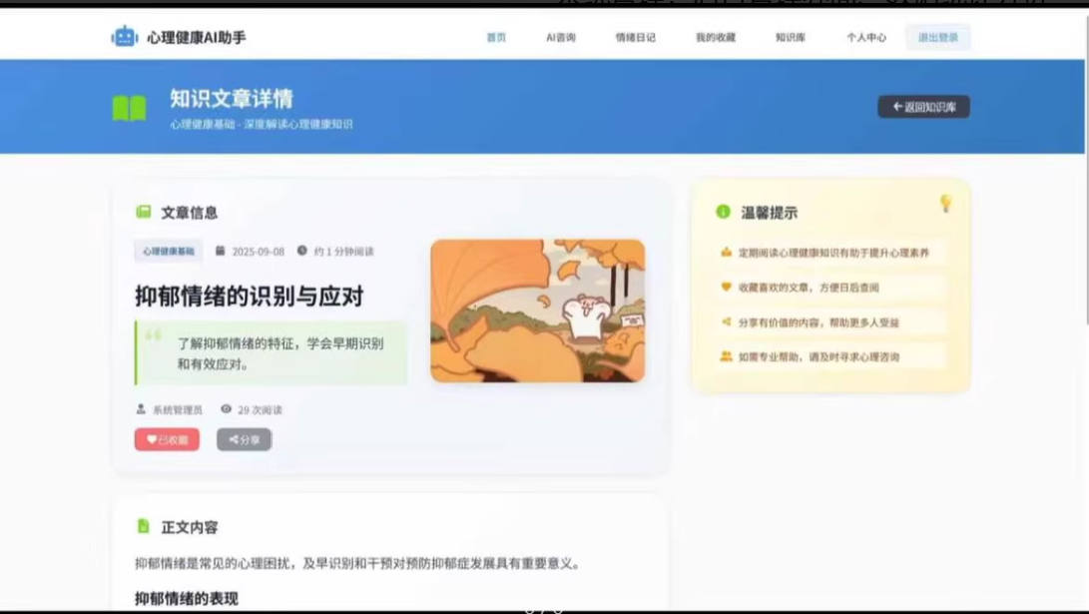Viewport: 1089px width, 614px height.
Task: Click the 知识文章详情 page heading
Action: 232,99
